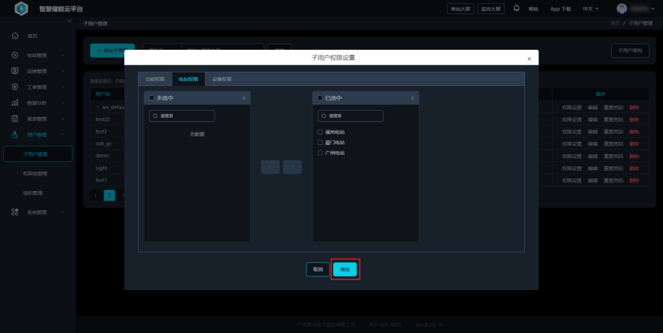Click the 无数据 text in the left panel

(197, 134)
